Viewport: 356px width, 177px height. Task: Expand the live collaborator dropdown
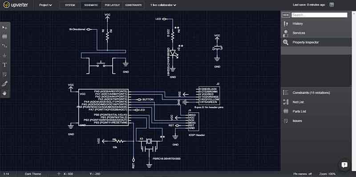(x=163, y=5)
